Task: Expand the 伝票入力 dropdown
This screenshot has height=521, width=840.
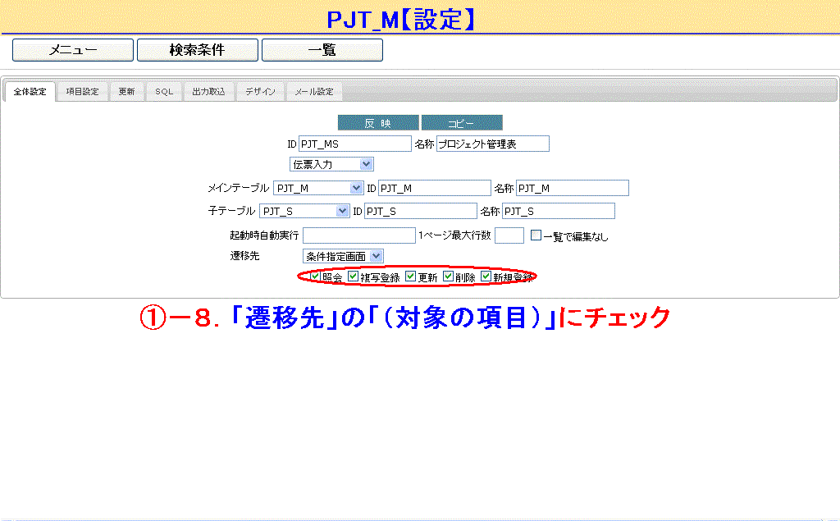Action: click(331, 164)
